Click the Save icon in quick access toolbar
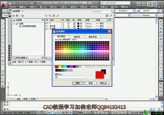The image size is (164, 115). 18,3
